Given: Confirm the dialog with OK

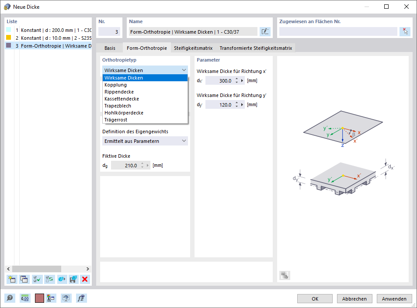Looking at the screenshot, I should tap(315, 298).
